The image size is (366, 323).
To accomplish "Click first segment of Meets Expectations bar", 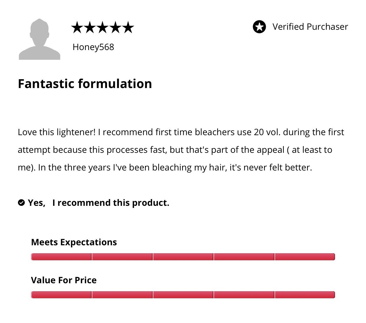I will pyautogui.click(x=61, y=257).
